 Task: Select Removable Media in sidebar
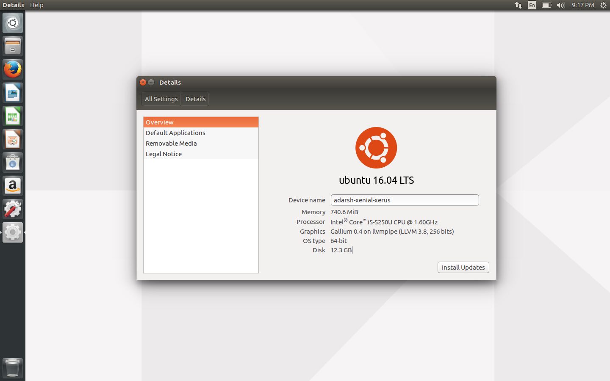201,144
